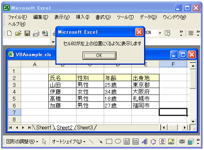Expand the drawing toolbar options chevron
The width and height of the screenshot is (204, 150).
[x=198, y=142]
